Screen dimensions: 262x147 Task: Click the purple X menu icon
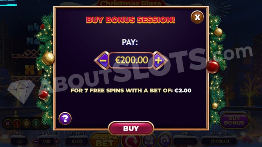[x=7, y=124]
